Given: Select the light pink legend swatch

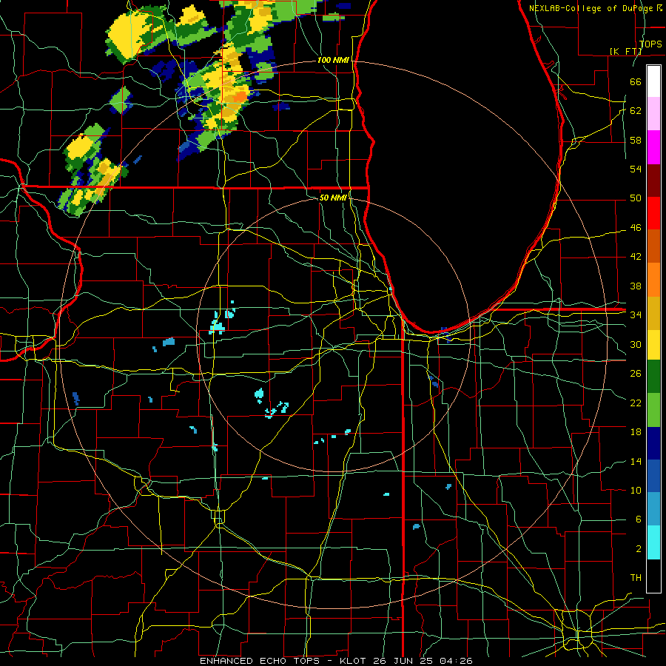Looking at the screenshot, I should pos(653,113).
